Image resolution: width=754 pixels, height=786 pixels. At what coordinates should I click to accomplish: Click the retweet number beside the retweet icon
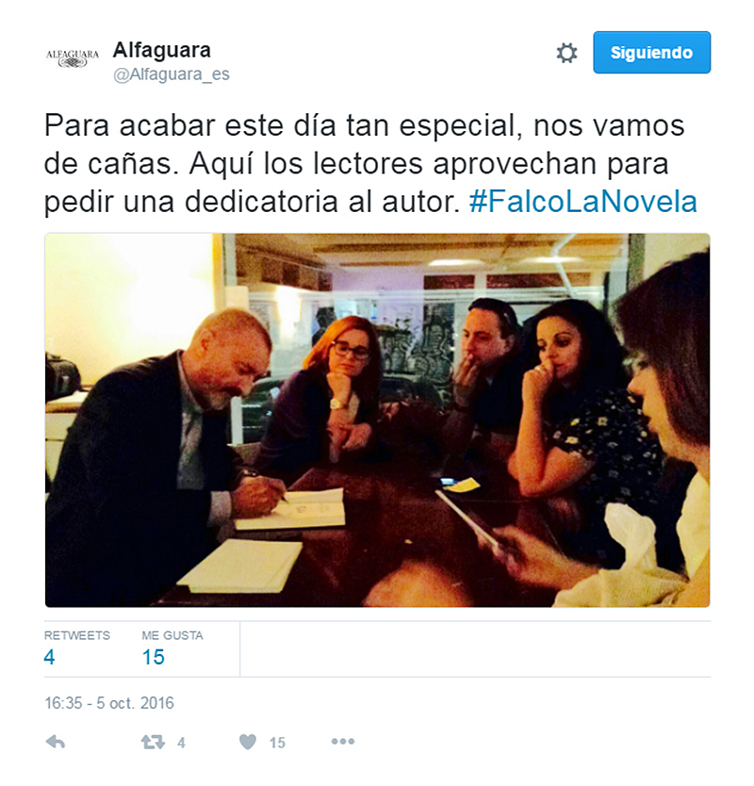pyautogui.click(x=181, y=743)
